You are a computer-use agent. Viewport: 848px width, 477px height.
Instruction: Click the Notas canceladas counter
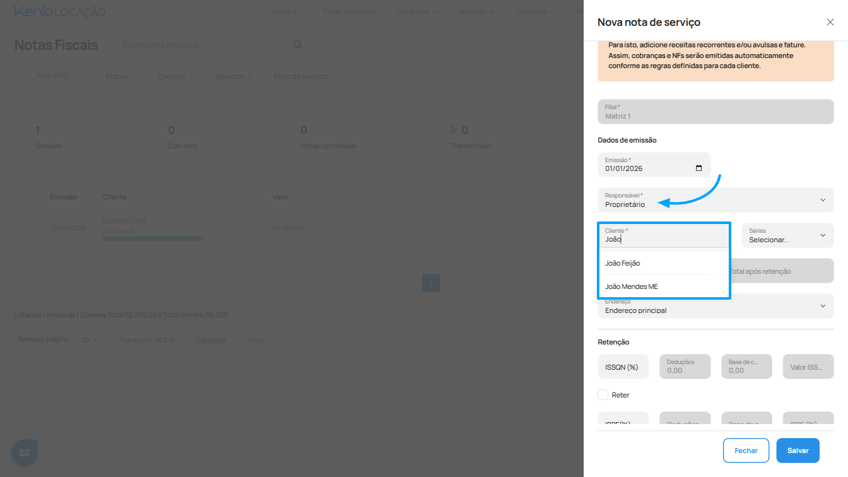pos(328,138)
